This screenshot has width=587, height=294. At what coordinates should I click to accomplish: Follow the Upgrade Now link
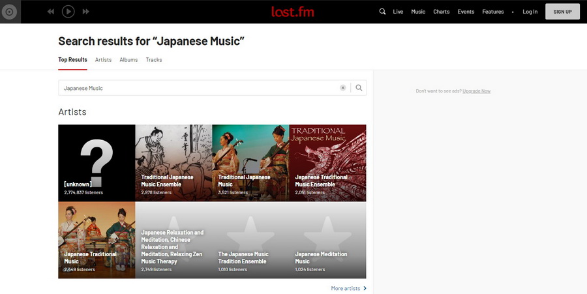tap(477, 91)
